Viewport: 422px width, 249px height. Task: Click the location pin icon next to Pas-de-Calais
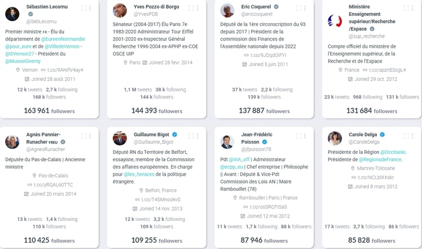tap(34, 175)
